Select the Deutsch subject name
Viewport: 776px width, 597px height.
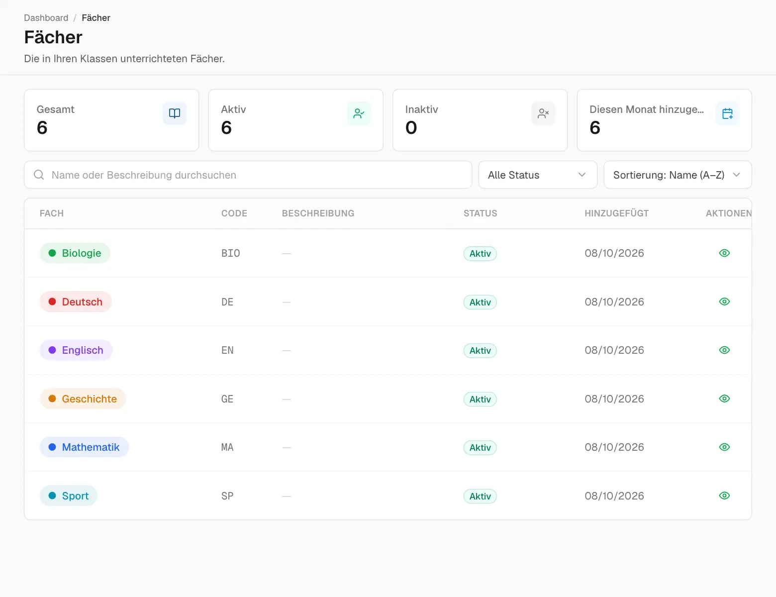(82, 301)
